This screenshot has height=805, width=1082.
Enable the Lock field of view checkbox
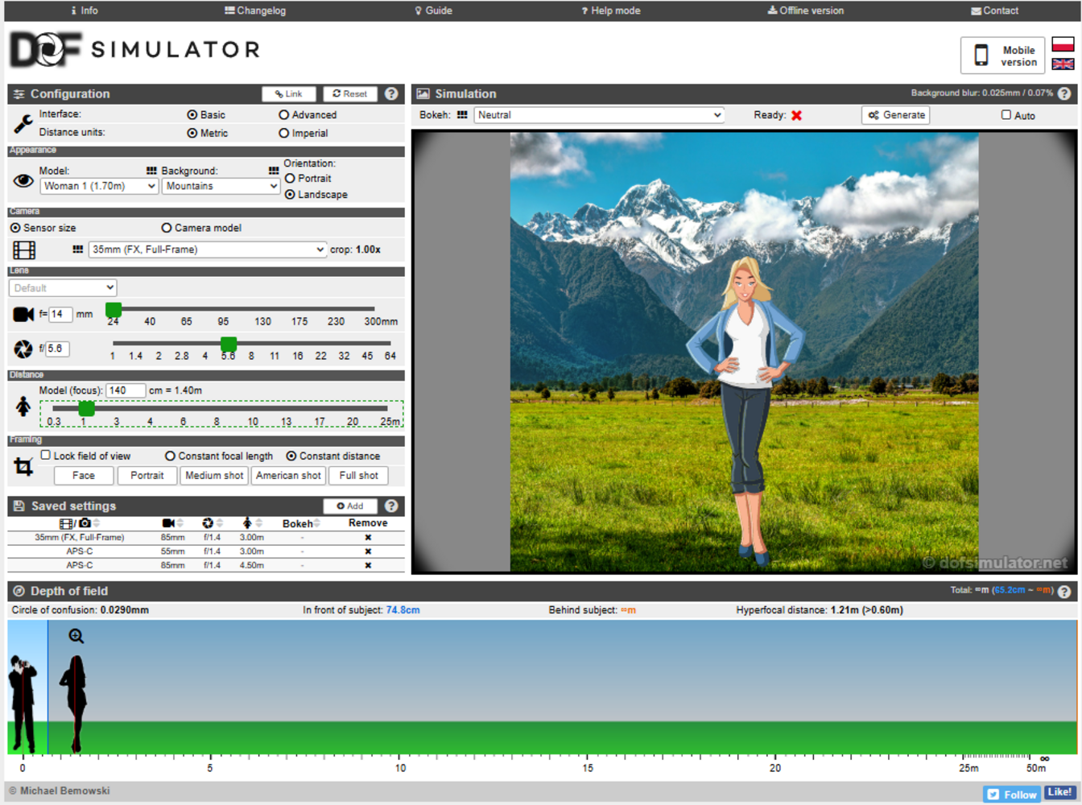click(46, 456)
